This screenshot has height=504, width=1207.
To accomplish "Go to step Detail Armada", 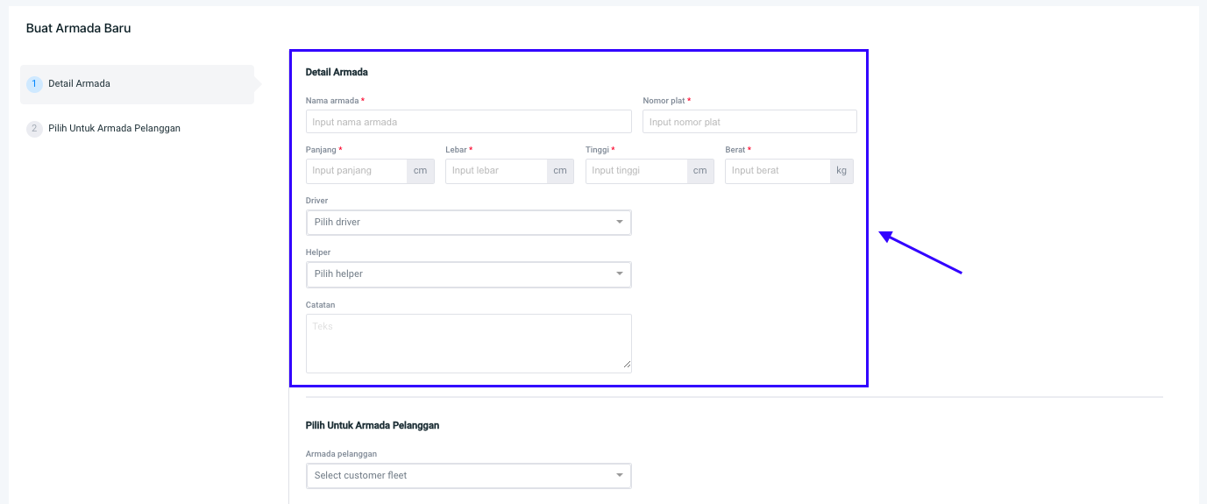I will tap(79, 84).
